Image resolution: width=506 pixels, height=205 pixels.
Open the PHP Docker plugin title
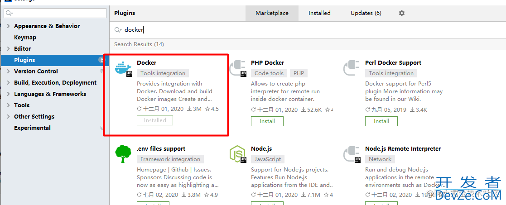(x=268, y=63)
